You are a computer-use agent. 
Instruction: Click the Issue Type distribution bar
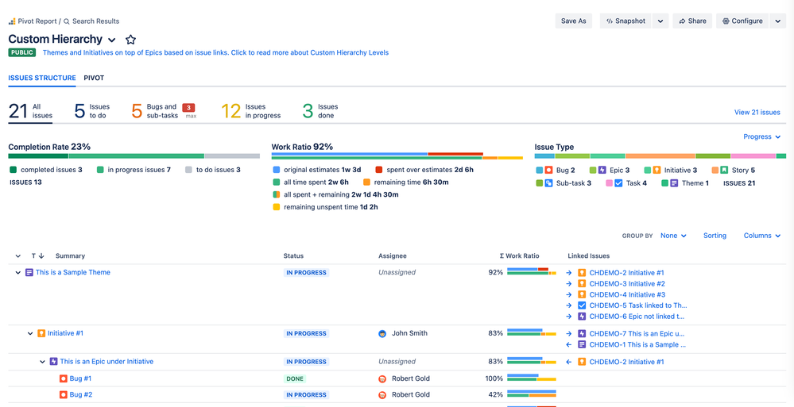click(x=660, y=156)
